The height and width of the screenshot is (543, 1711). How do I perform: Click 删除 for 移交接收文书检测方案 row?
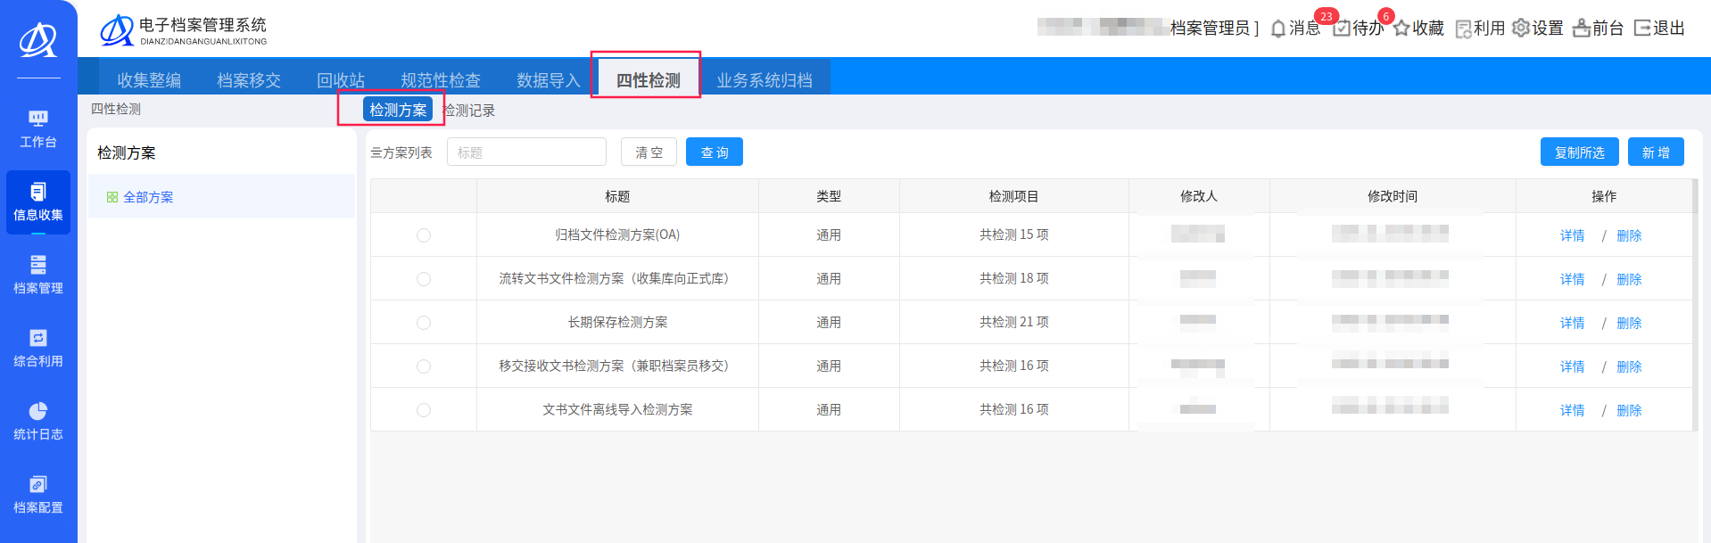tap(1628, 367)
